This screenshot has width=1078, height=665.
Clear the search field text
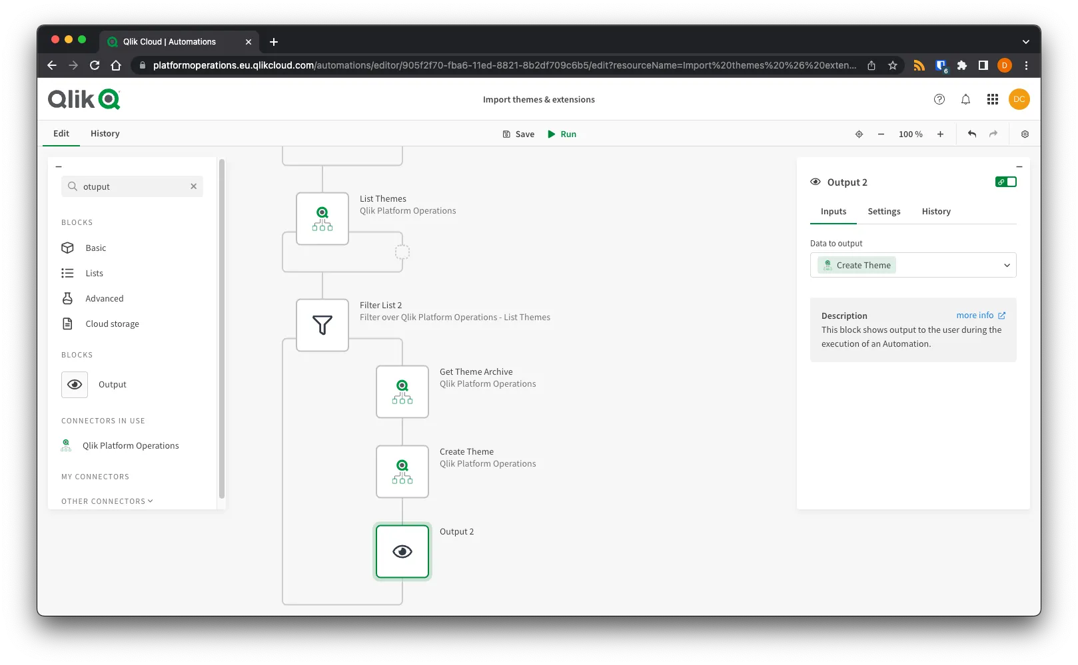193,186
